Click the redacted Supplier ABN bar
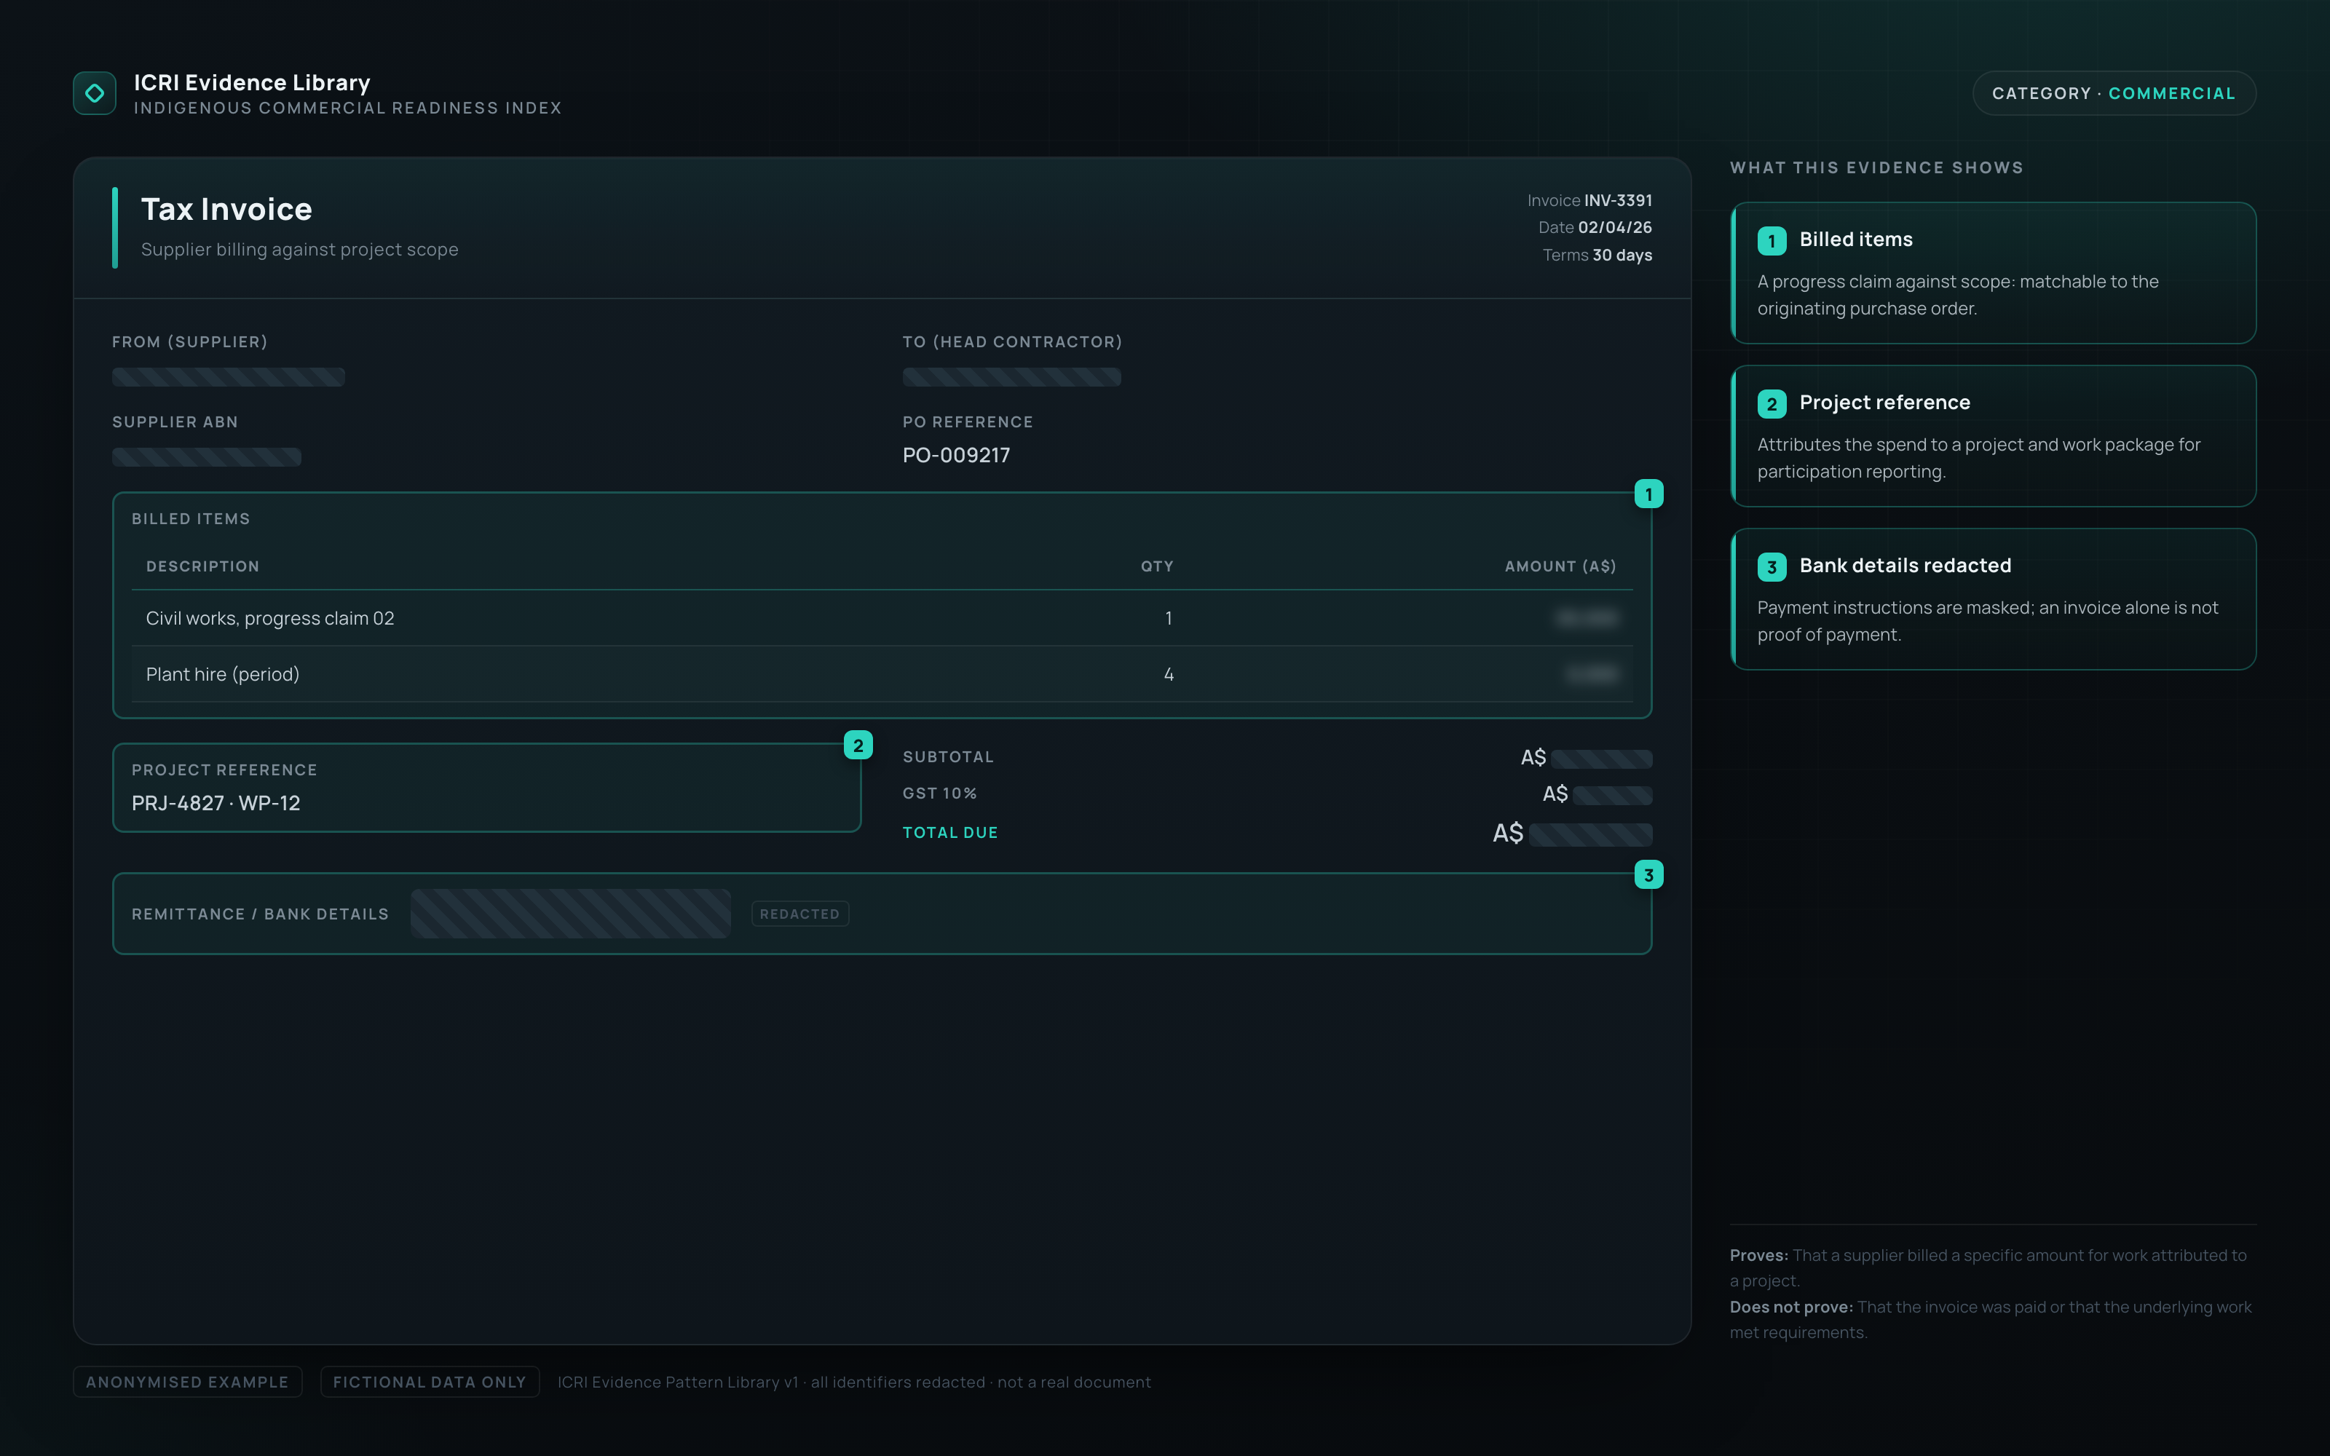This screenshot has height=1456, width=2330. pyautogui.click(x=206, y=457)
